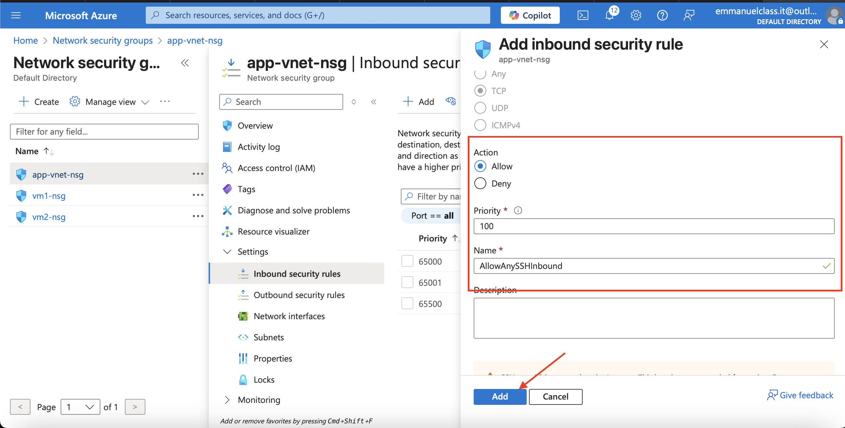845x428 pixels.
Task: Expand or collapse all menu groups
Action: 354,102
